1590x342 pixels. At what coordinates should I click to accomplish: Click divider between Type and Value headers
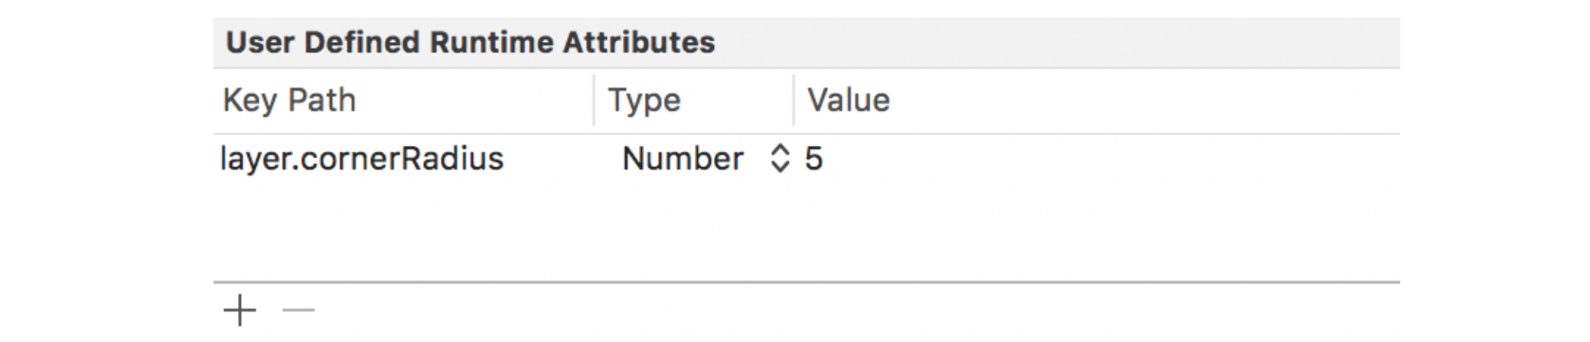[x=793, y=100]
